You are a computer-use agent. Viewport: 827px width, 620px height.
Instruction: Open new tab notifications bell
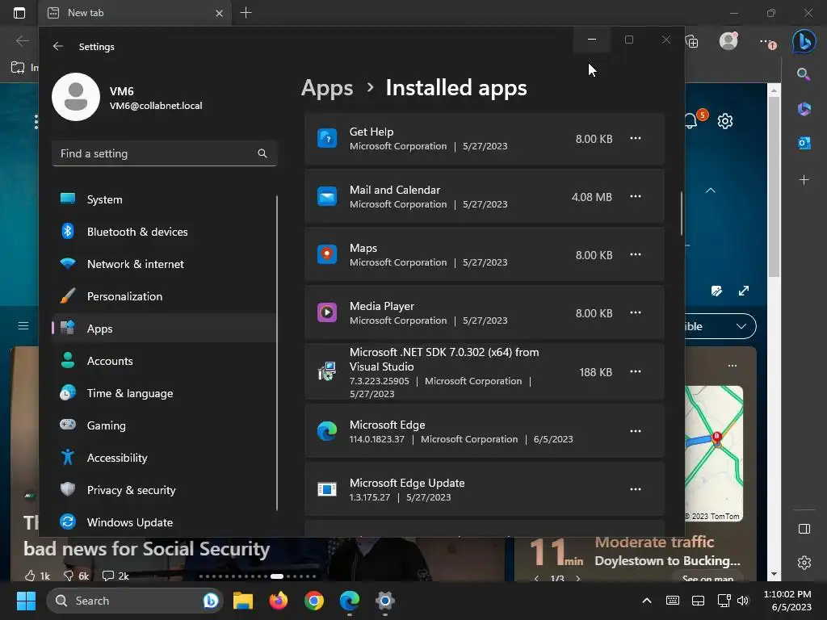[692, 120]
